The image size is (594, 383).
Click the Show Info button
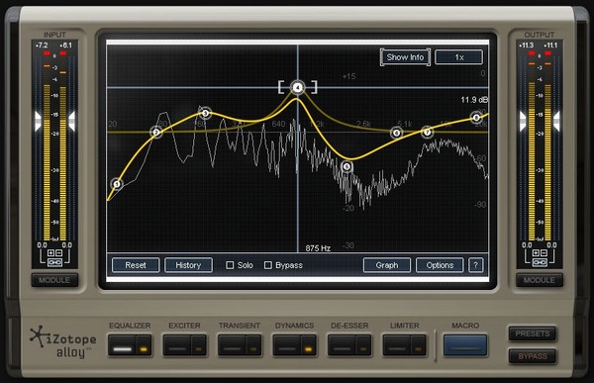coord(405,57)
